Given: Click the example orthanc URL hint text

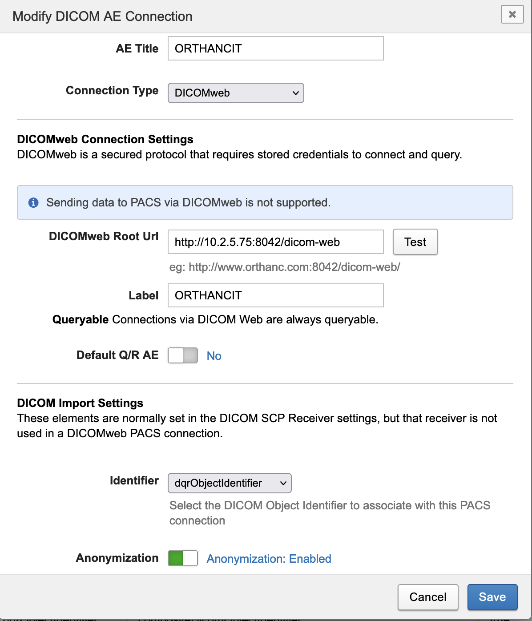Looking at the screenshot, I should tap(285, 267).
